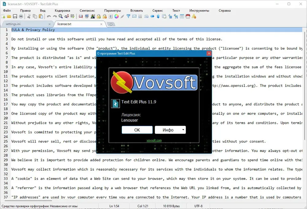
Task: Click the red calendar icon
Action: click(x=188, y=17)
